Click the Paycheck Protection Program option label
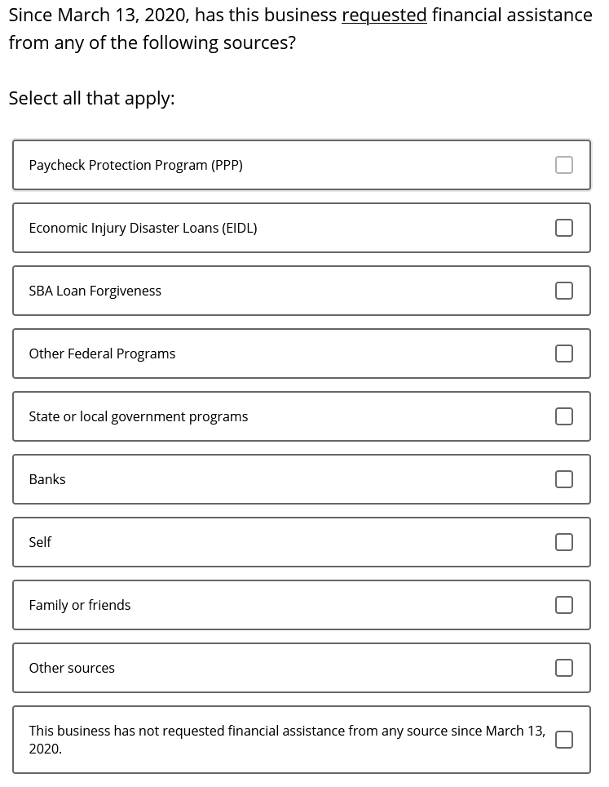This screenshot has height=787, width=609. tap(136, 165)
